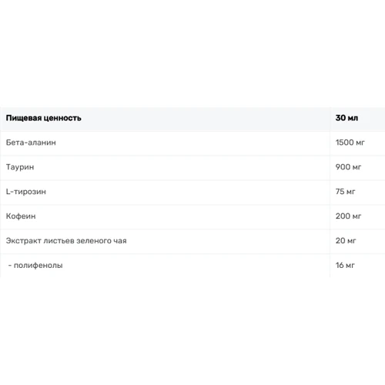Click the '1500 мг' value cell
The image size is (385, 385).
[x=350, y=142]
